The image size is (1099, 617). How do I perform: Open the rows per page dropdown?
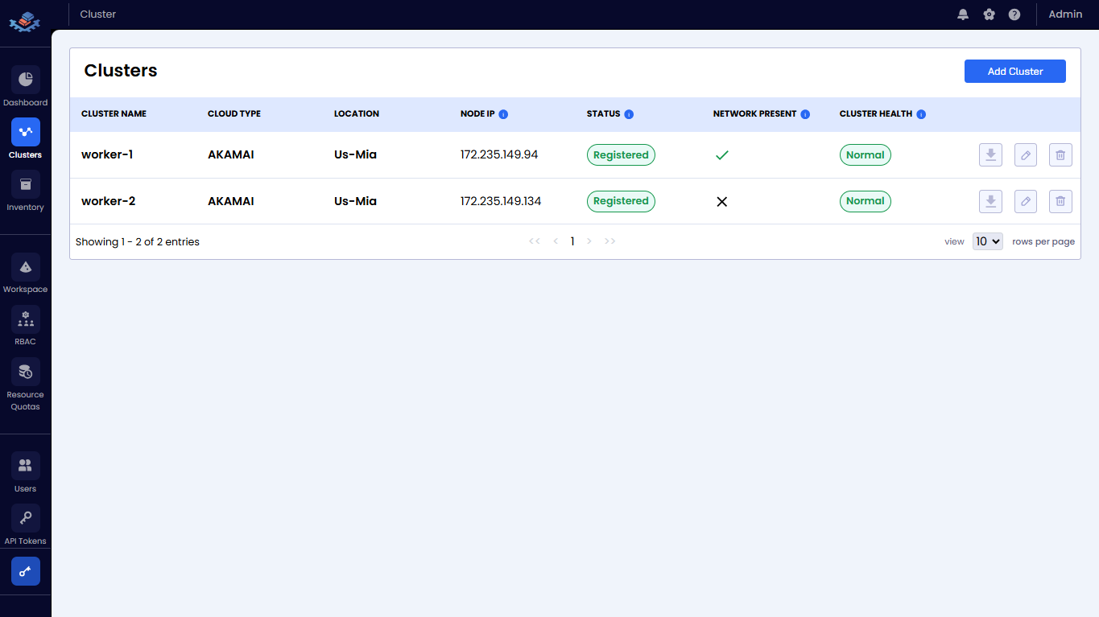point(987,241)
